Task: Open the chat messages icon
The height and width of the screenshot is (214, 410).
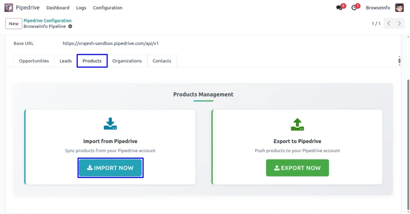Action: click(x=339, y=8)
